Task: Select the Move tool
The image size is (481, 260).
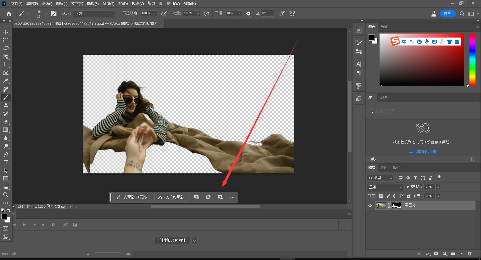Action: (x=6, y=32)
